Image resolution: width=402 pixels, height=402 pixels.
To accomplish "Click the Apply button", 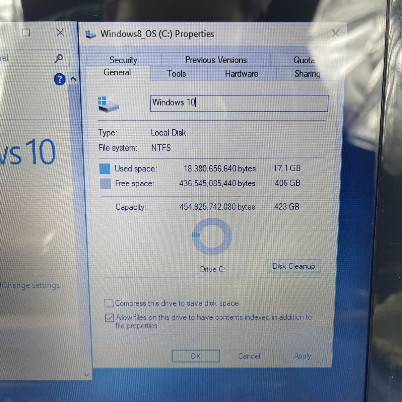I will pos(303,356).
